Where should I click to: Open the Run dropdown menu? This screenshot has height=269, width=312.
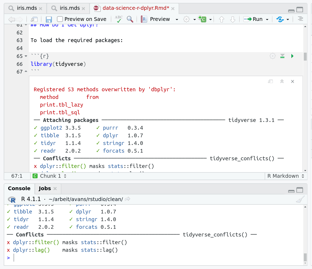pyautogui.click(x=267, y=19)
